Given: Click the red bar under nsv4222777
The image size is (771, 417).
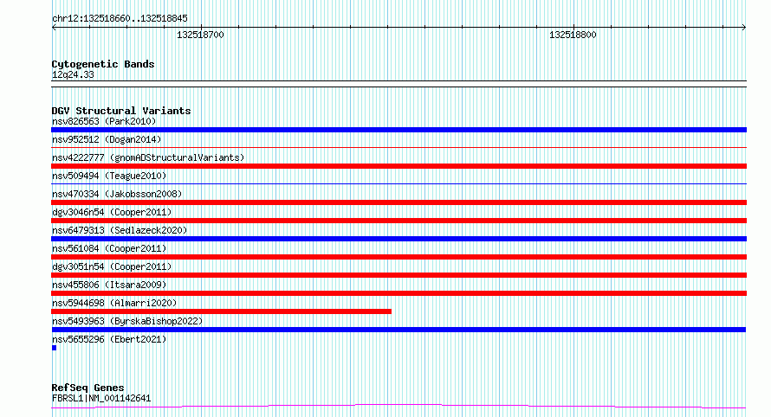Looking at the screenshot, I should point(398,166).
